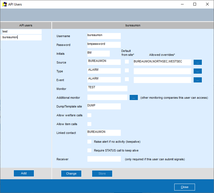
Task: Click the Allowed overrides* column label
Action: (162, 55)
